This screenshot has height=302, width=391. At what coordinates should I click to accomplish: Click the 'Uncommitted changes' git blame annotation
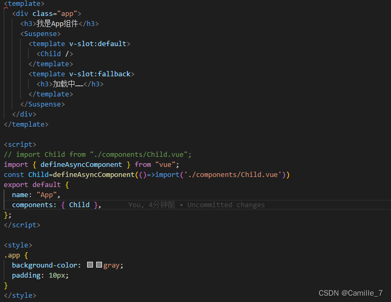click(x=226, y=205)
